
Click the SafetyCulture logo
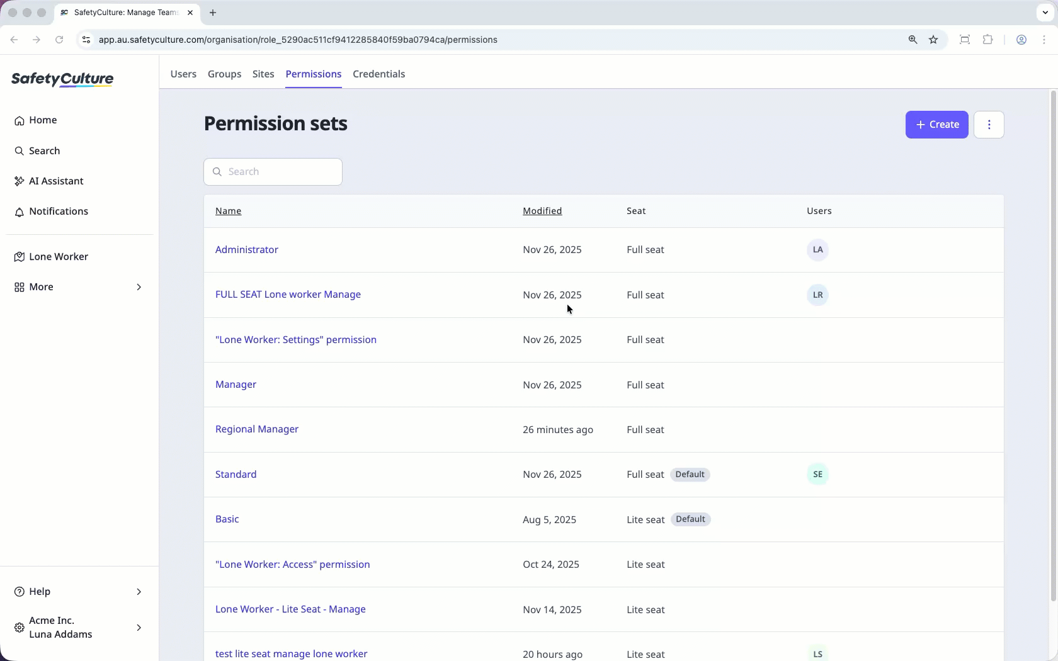[x=62, y=79]
